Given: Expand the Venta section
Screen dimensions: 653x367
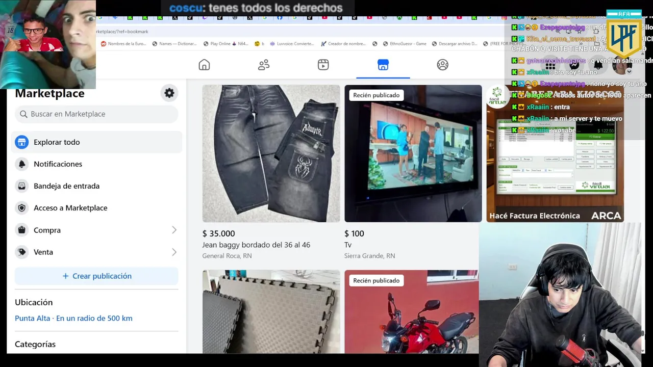Looking at the screenshot, I should [x=96, y=252].
